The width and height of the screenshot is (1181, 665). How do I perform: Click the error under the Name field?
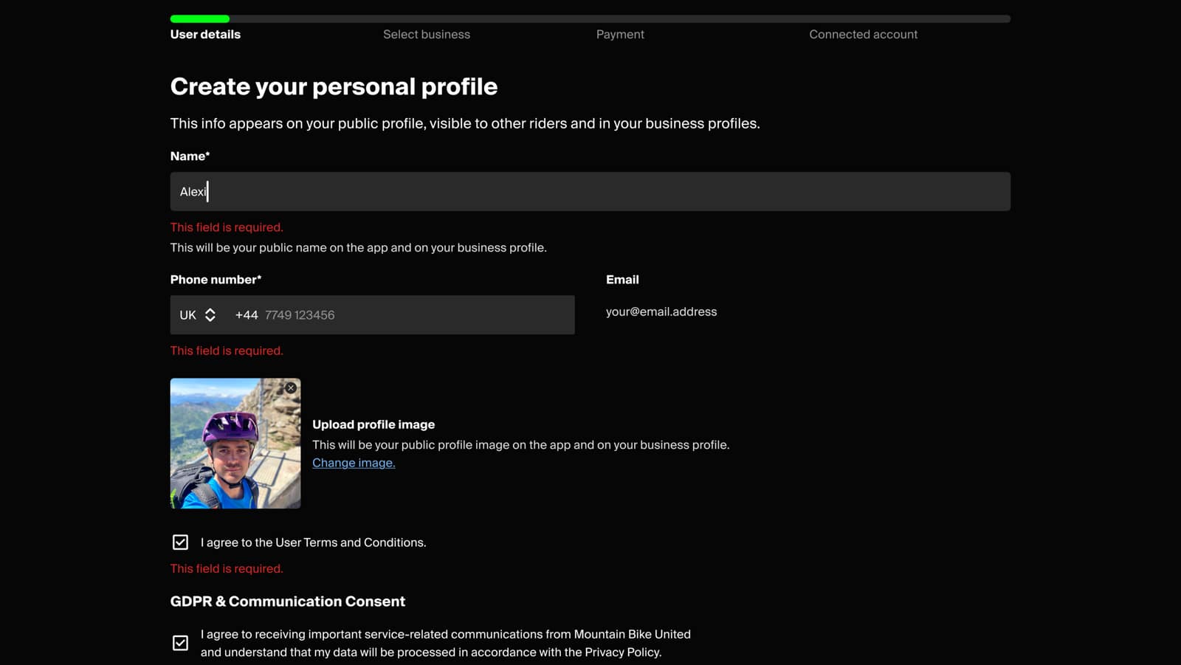point(227,227)
